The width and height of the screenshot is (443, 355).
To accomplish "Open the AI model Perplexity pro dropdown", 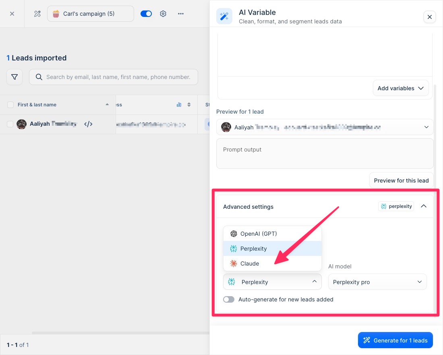I will pos(377,282).
